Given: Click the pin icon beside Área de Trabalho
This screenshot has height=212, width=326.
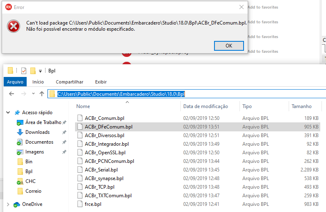Looking at the screenshot, I should pyautogui.click(x=64, y=122).
